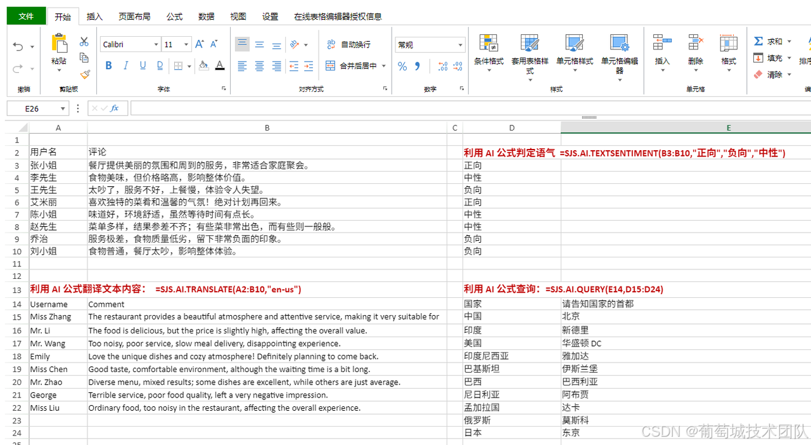
Task: Toggle Bold formatting
Action: tap(108, 65)
